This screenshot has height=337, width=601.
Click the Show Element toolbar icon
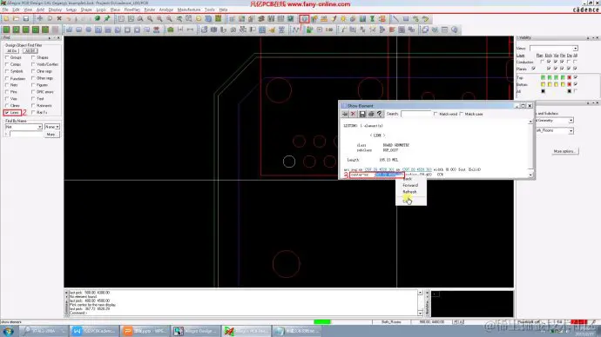pos(304,19)
